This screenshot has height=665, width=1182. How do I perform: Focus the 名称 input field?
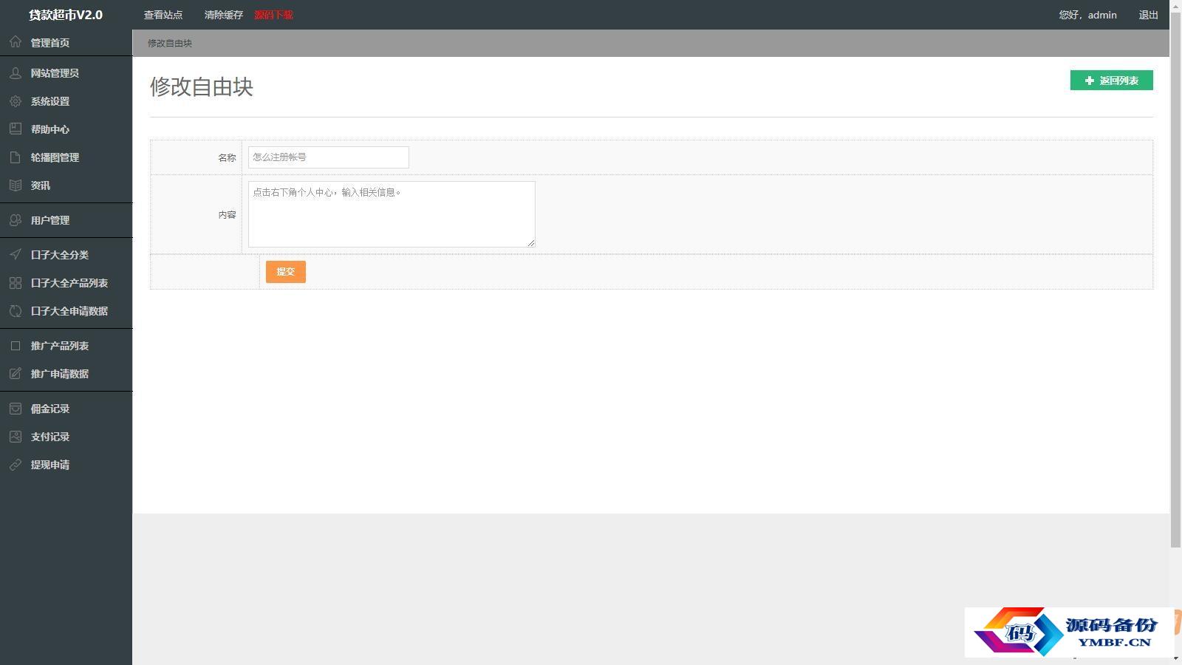[x=329, y=157]
